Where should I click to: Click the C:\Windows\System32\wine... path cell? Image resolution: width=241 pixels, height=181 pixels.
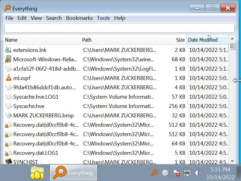(119, 59)
